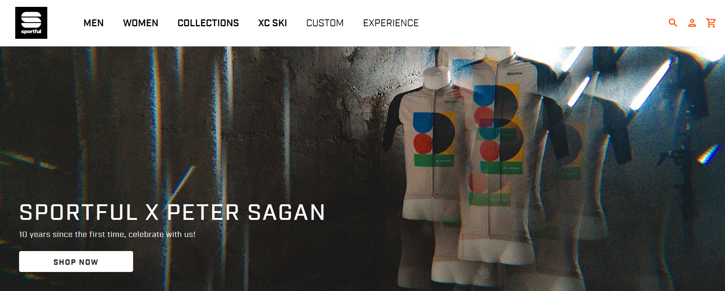
Task: Open the search magnifier icon
Action: [x=673, y=23]
